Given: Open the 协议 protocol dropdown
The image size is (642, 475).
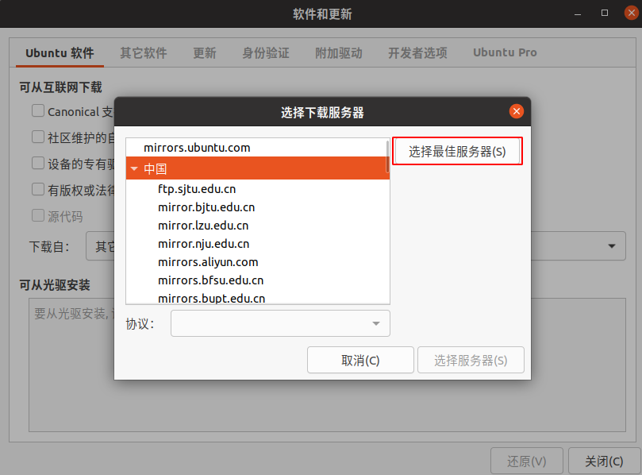Looking at the screenshot, I should coord(280,323).
